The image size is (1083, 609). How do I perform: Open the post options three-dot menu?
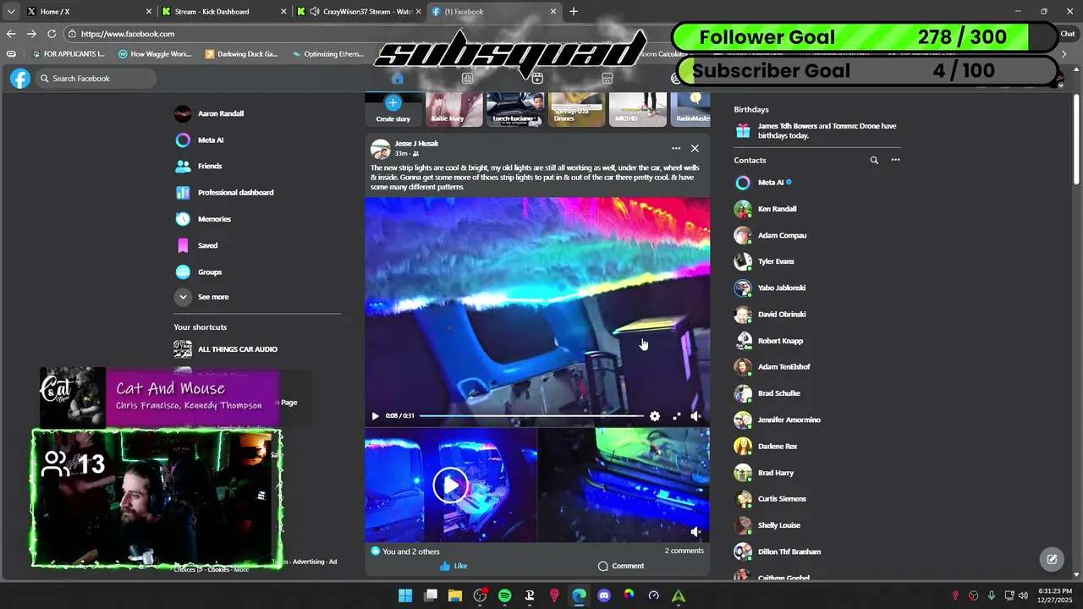click(x=676, y=148)
